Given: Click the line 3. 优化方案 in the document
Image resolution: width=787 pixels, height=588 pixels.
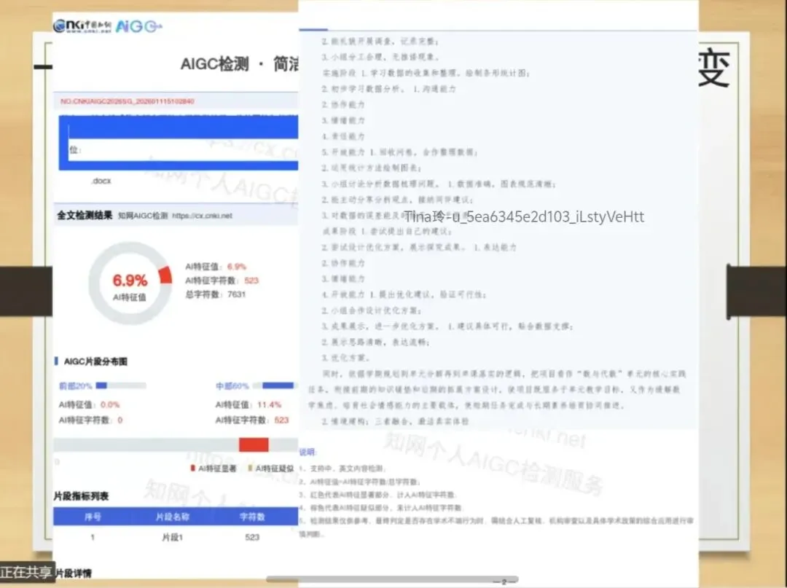Looking at the screenshot, I should 346,358.
